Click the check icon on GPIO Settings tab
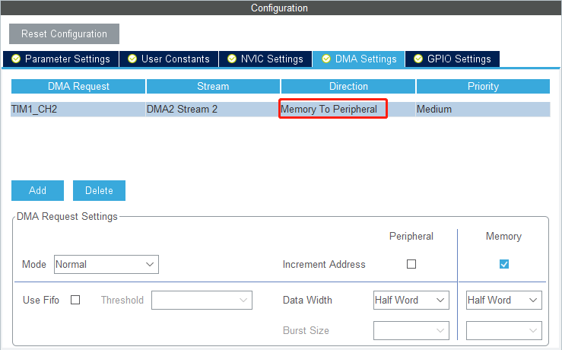 (418, 59)
